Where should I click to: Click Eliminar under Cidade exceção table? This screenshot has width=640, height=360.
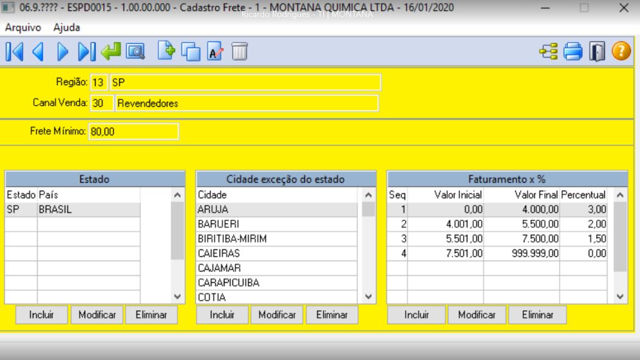(x=332, y=315)
